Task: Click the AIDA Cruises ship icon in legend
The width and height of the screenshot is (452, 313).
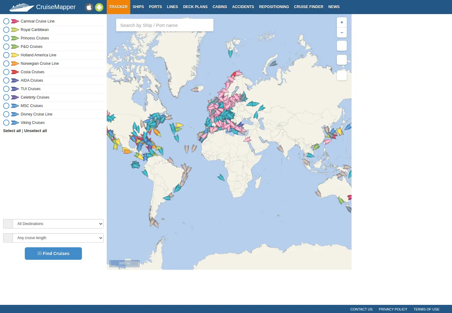Action: pyautogui.click(x=15, y=80)
